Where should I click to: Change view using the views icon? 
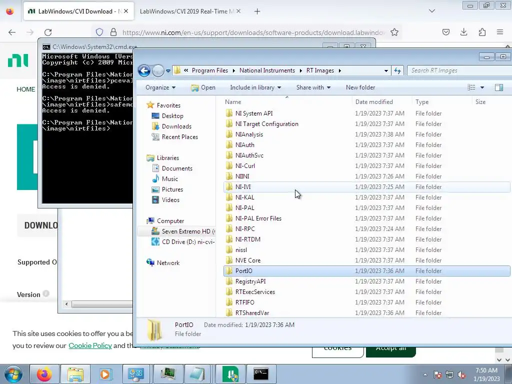[471, 87]
